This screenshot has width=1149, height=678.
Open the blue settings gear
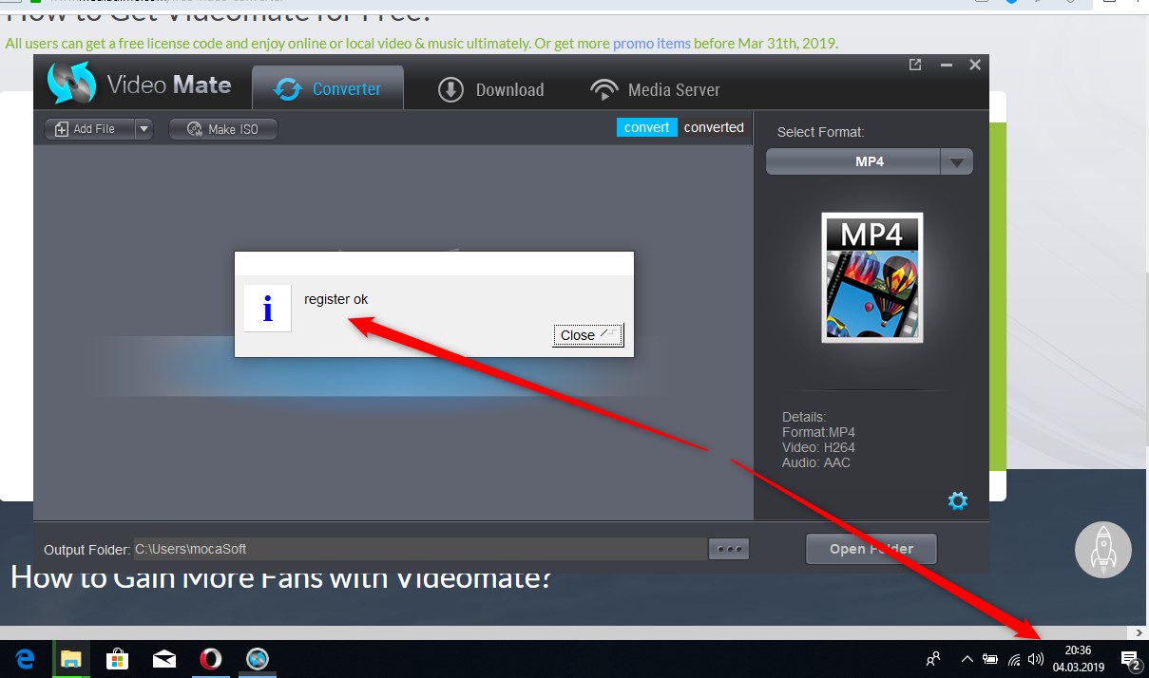958,500
